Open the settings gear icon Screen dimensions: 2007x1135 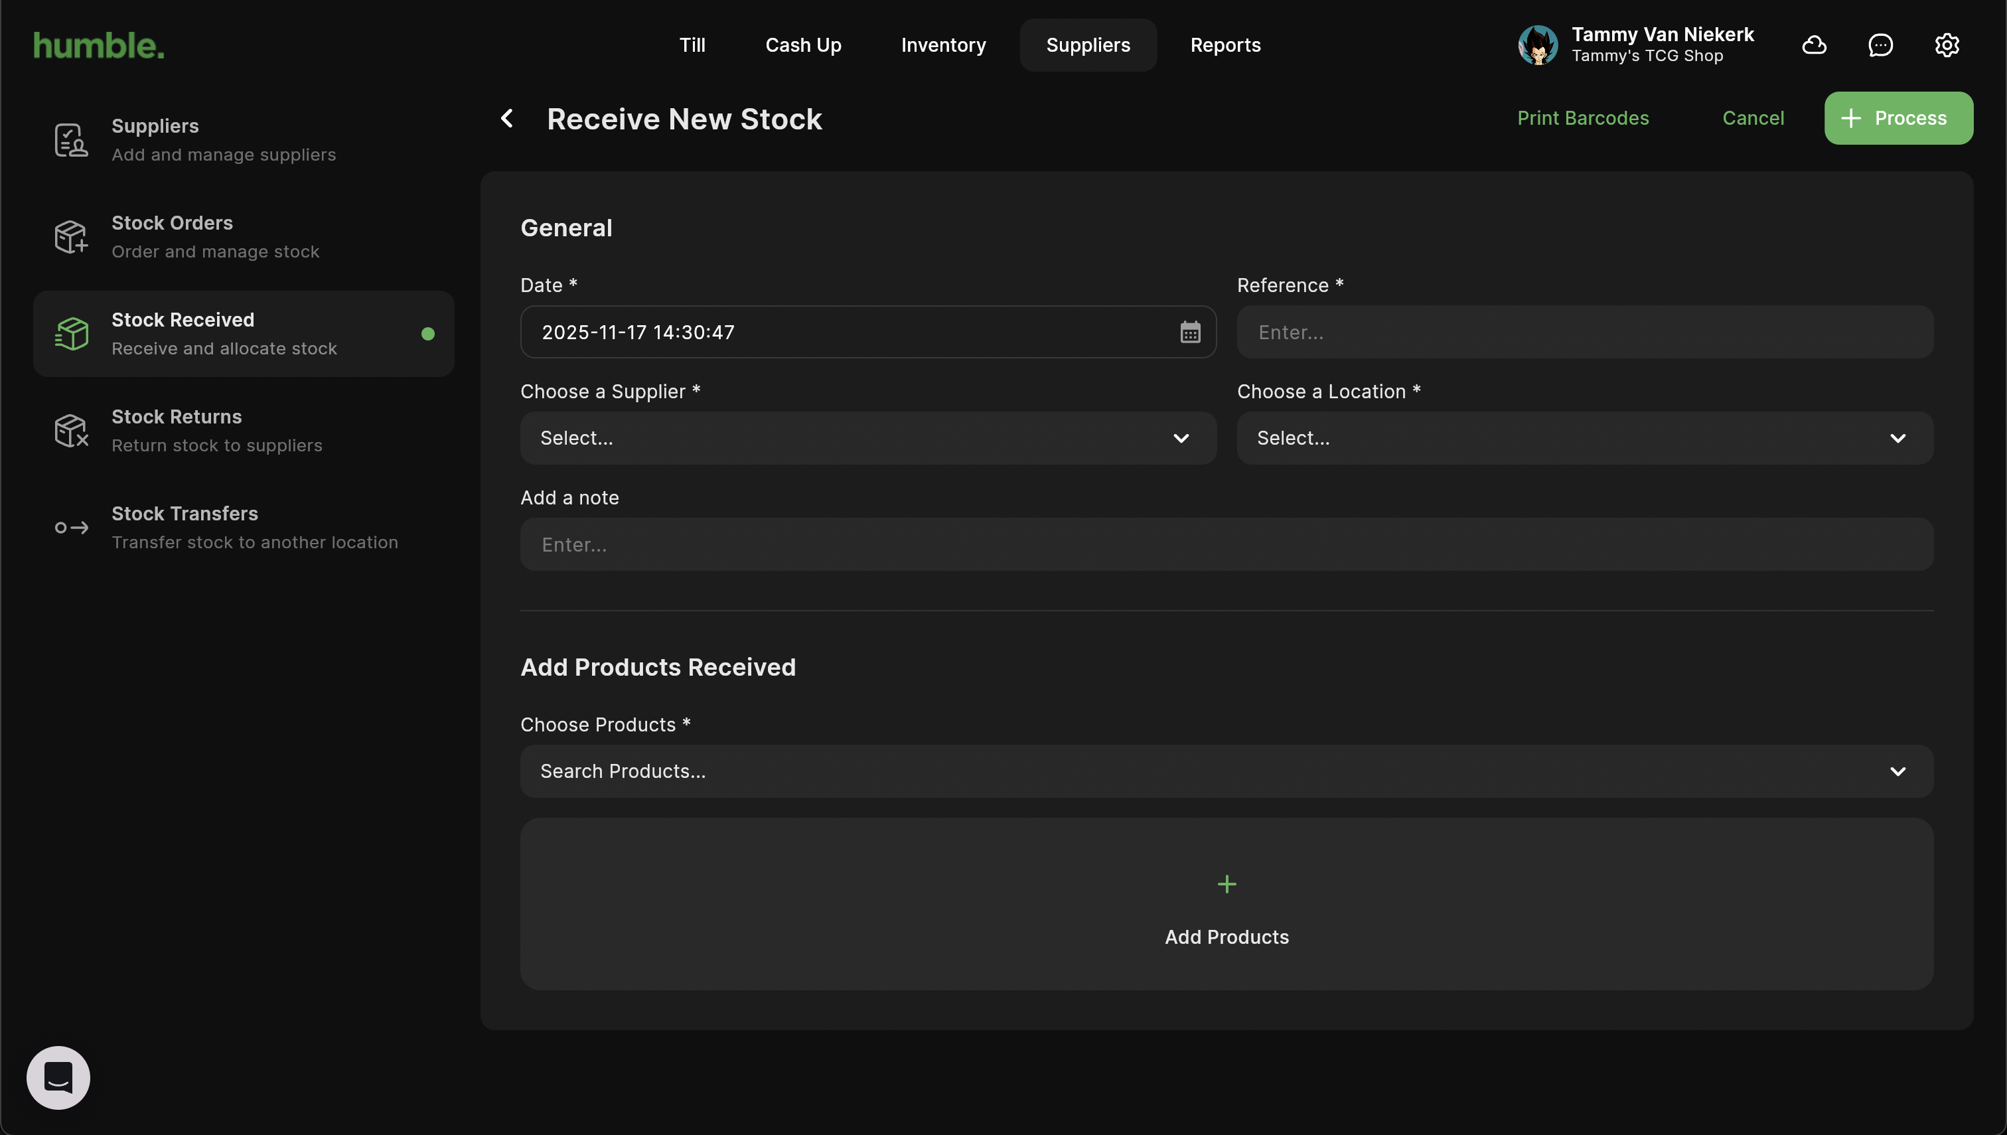(1946, 45)
